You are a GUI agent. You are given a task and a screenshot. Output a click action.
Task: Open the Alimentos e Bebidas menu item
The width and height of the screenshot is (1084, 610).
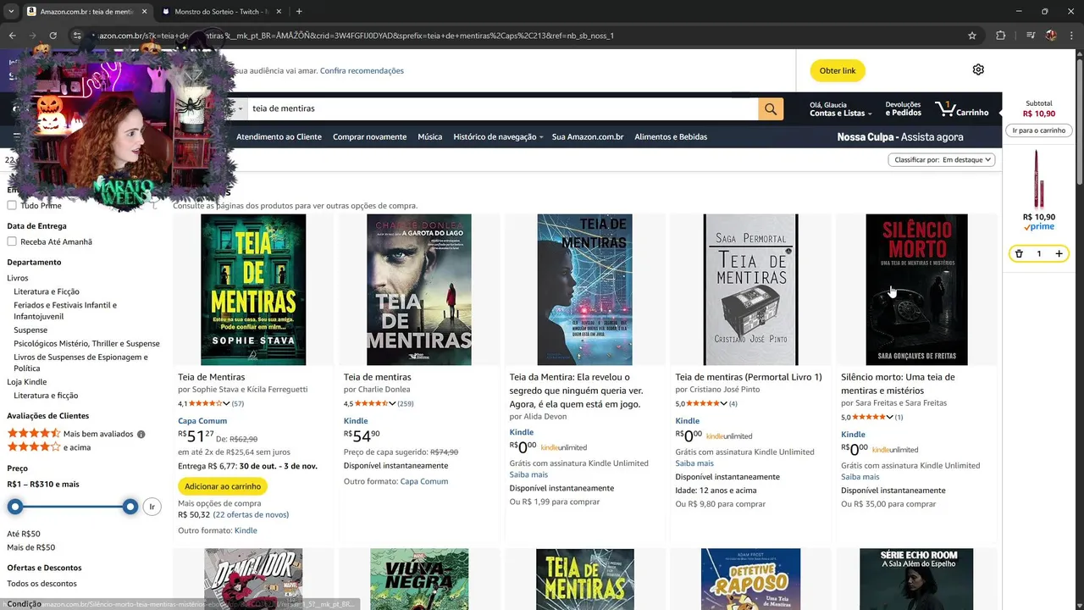point(671,136)
